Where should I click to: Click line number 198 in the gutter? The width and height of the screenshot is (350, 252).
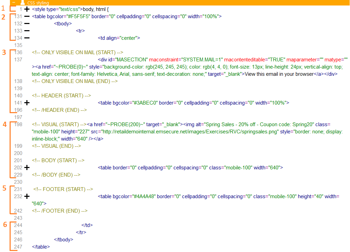coord(19,124)
